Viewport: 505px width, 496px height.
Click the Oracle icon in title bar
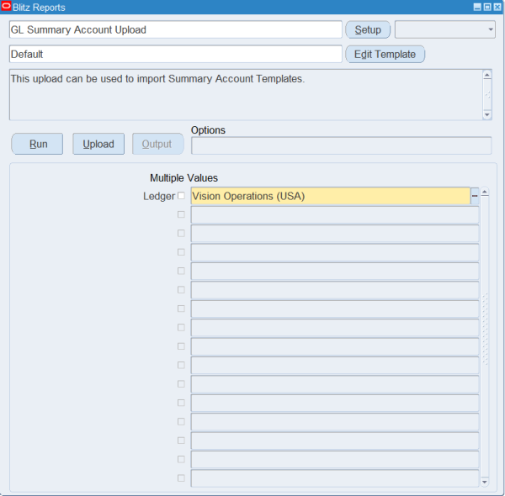(6, 6)
